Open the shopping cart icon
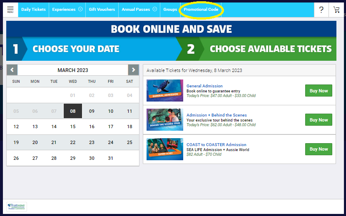 pyautogui.click(x=336, y=10)
